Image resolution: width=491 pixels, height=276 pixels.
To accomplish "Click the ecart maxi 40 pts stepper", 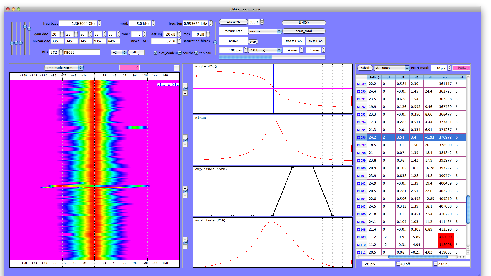I will (449, 68).
